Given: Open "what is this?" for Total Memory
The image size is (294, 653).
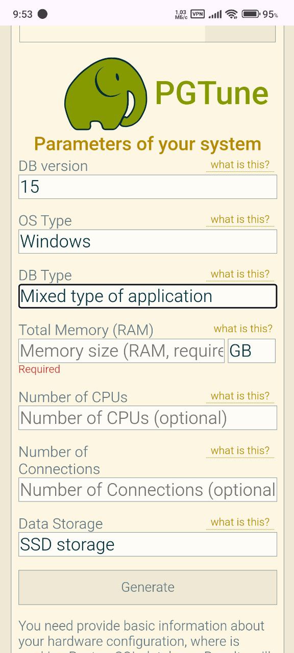Looking at the screenshot, I should tap(243, 329).
